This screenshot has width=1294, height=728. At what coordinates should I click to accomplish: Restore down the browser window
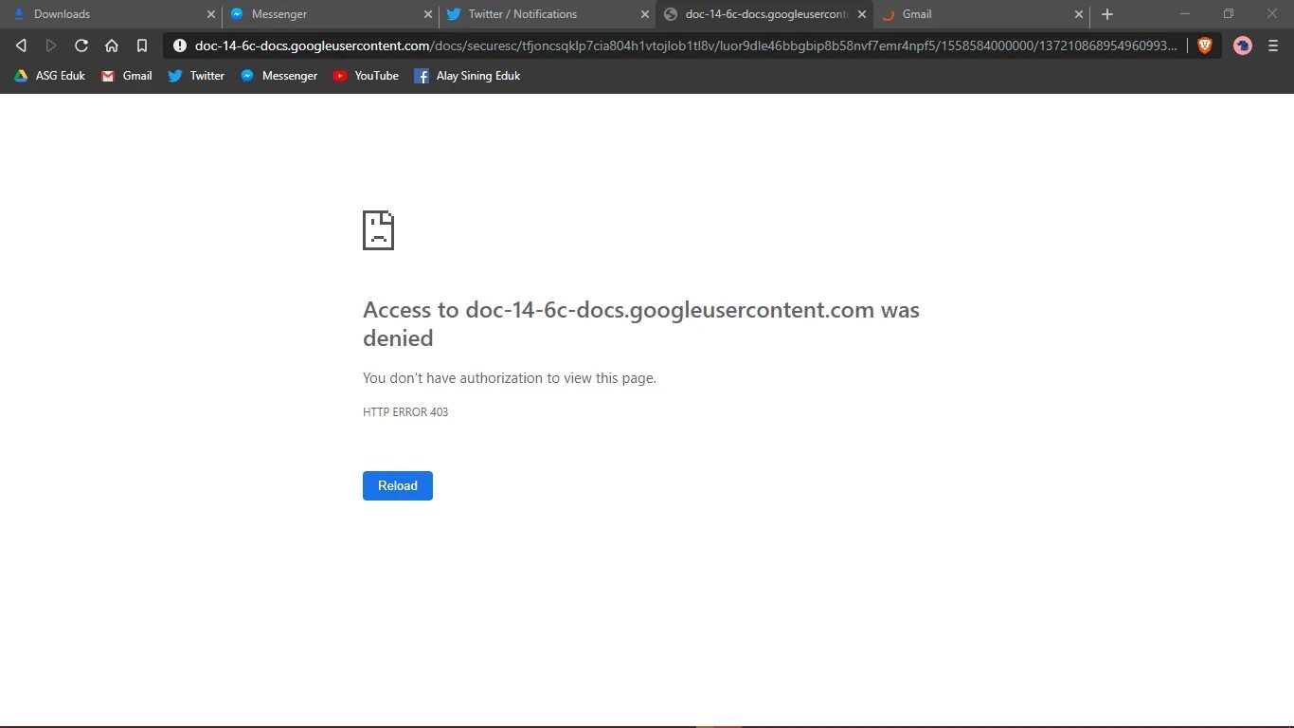point(1229,14)
